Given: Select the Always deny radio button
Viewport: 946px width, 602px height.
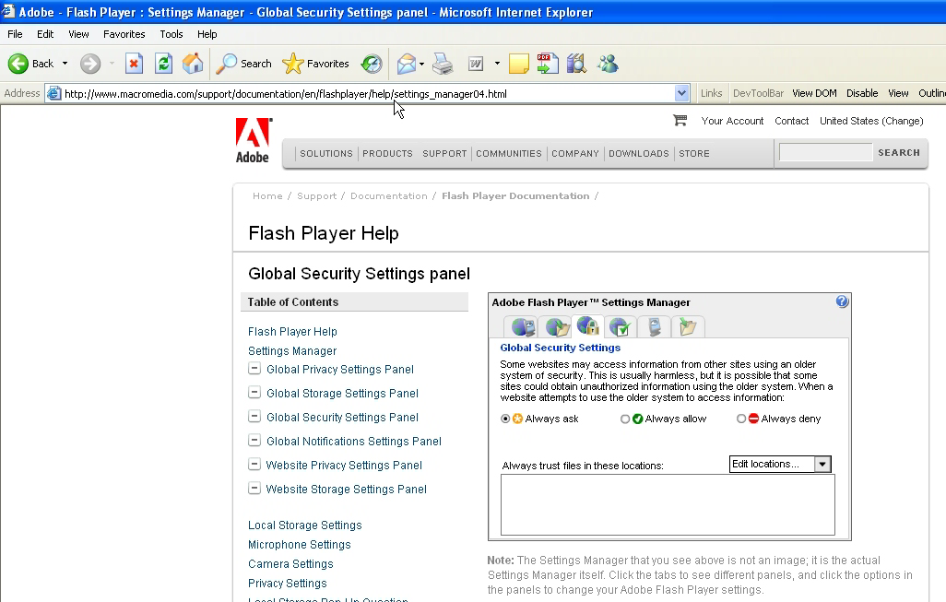Looking at the screenshot, I should 741,419.
